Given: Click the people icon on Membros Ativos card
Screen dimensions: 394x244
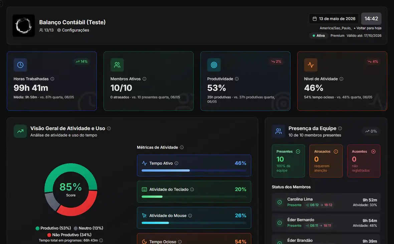Looking at the screenshot, I should click(117, 65).
